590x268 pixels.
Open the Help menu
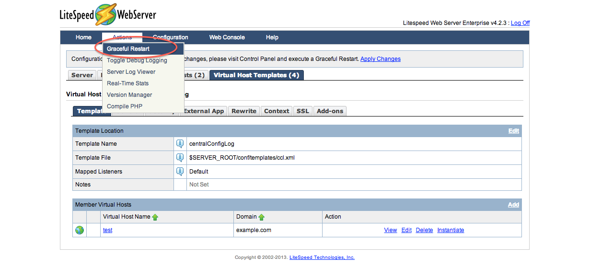pyautogui.click(x=272, y=37)
